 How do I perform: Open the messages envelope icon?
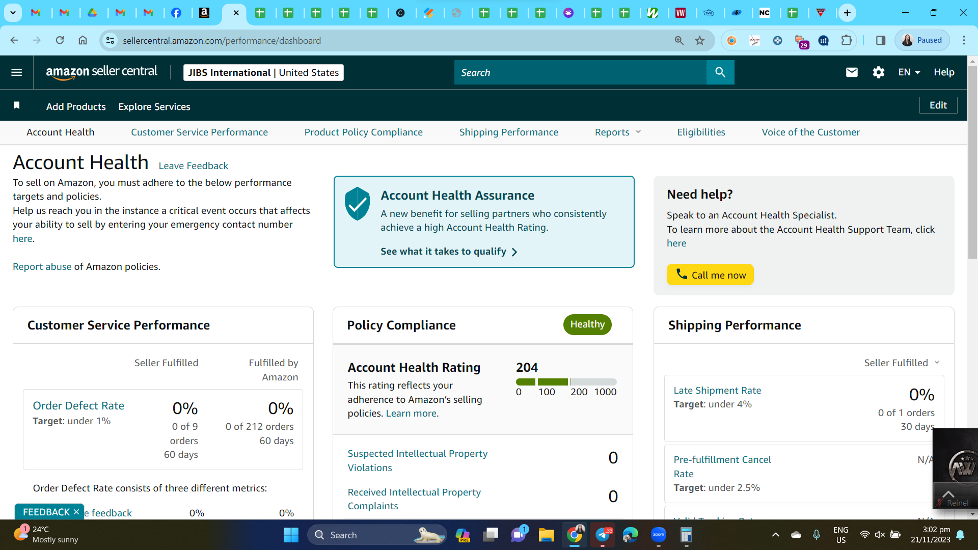pos(852,72)
